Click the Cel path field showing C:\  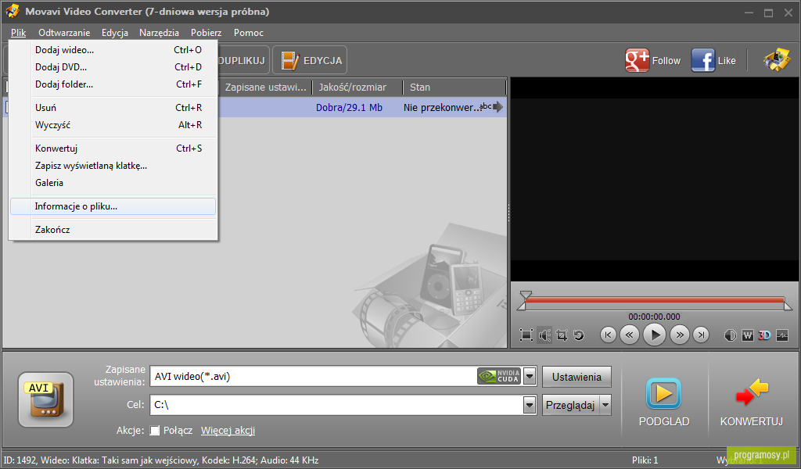coord(336,405)
